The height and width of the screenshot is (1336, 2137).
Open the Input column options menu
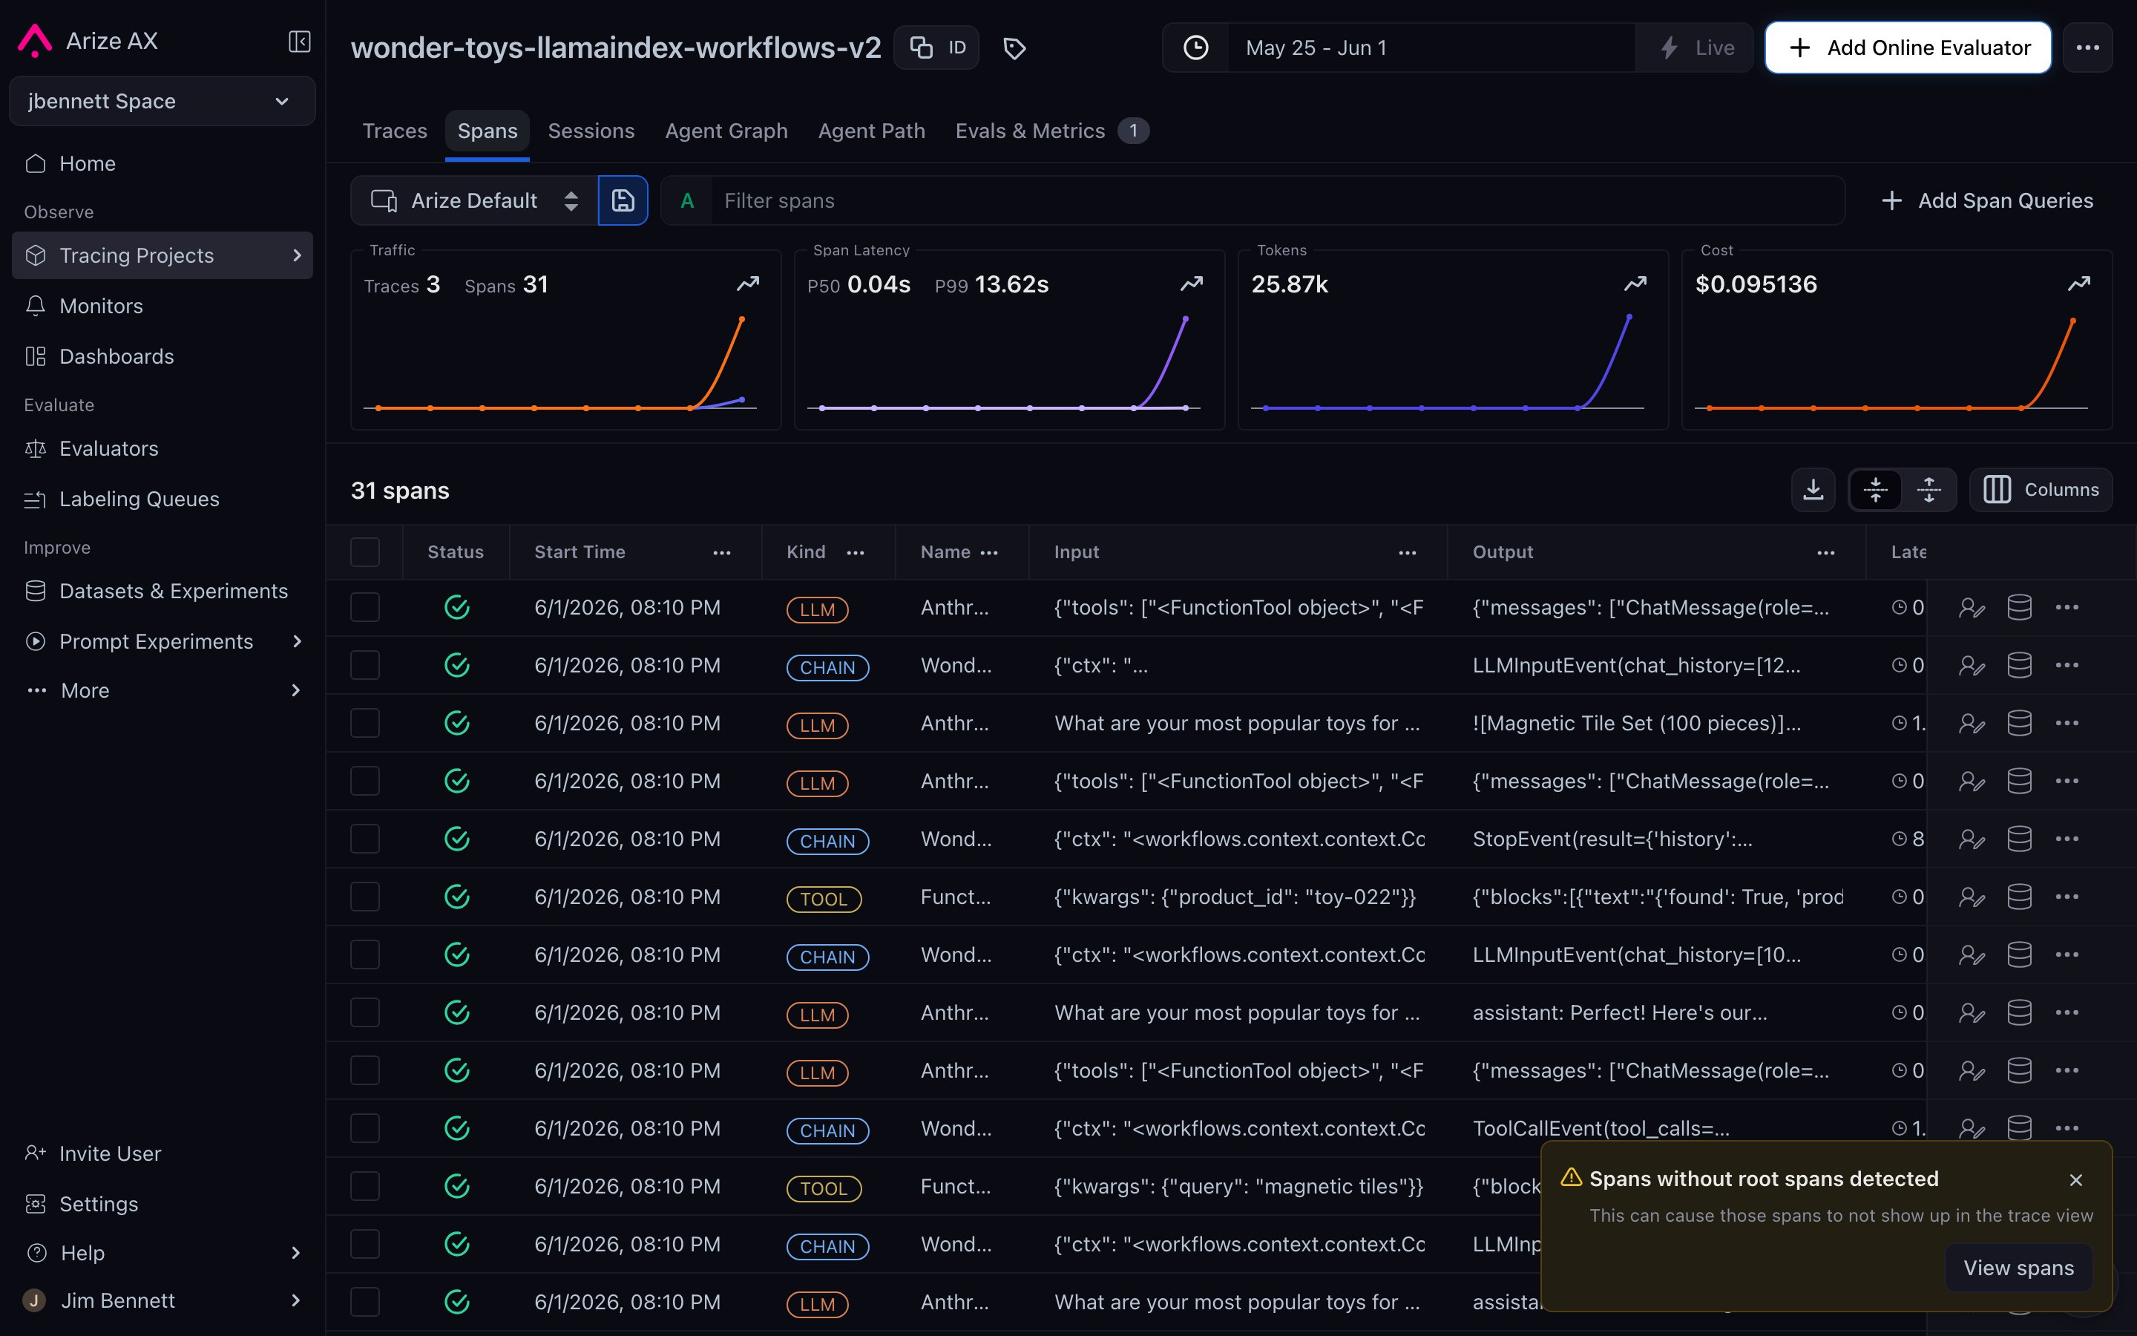tap(1407, 552)
